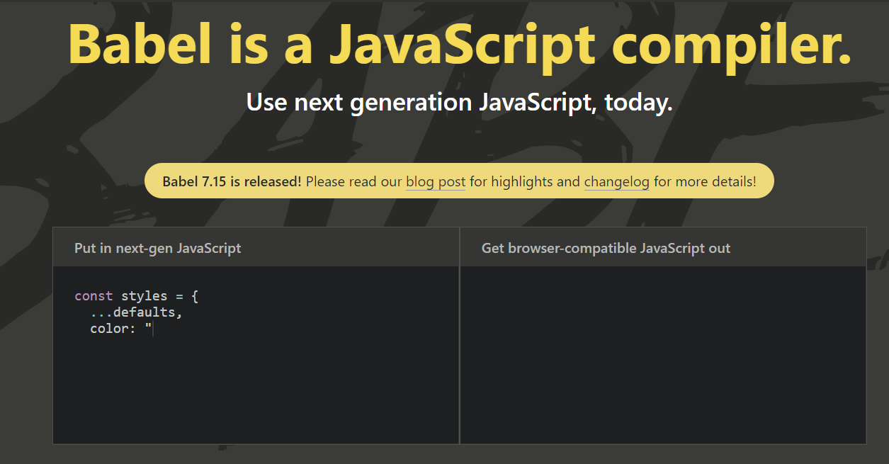Open the changelog link
This screenshot has height=464, width=889.
tap(617, 181)
